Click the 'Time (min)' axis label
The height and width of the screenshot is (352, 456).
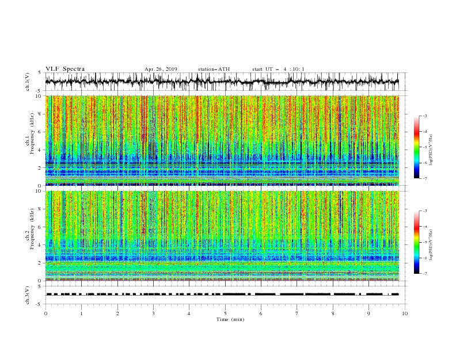pos(230,319)
